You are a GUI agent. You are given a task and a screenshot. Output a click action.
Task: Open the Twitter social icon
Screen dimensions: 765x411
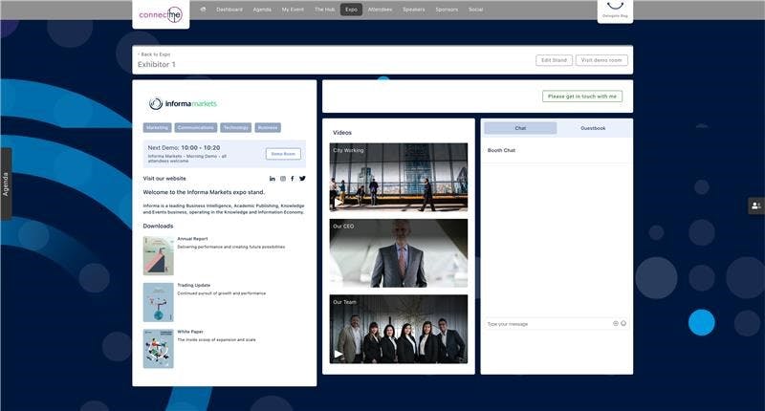click(303, 179)
